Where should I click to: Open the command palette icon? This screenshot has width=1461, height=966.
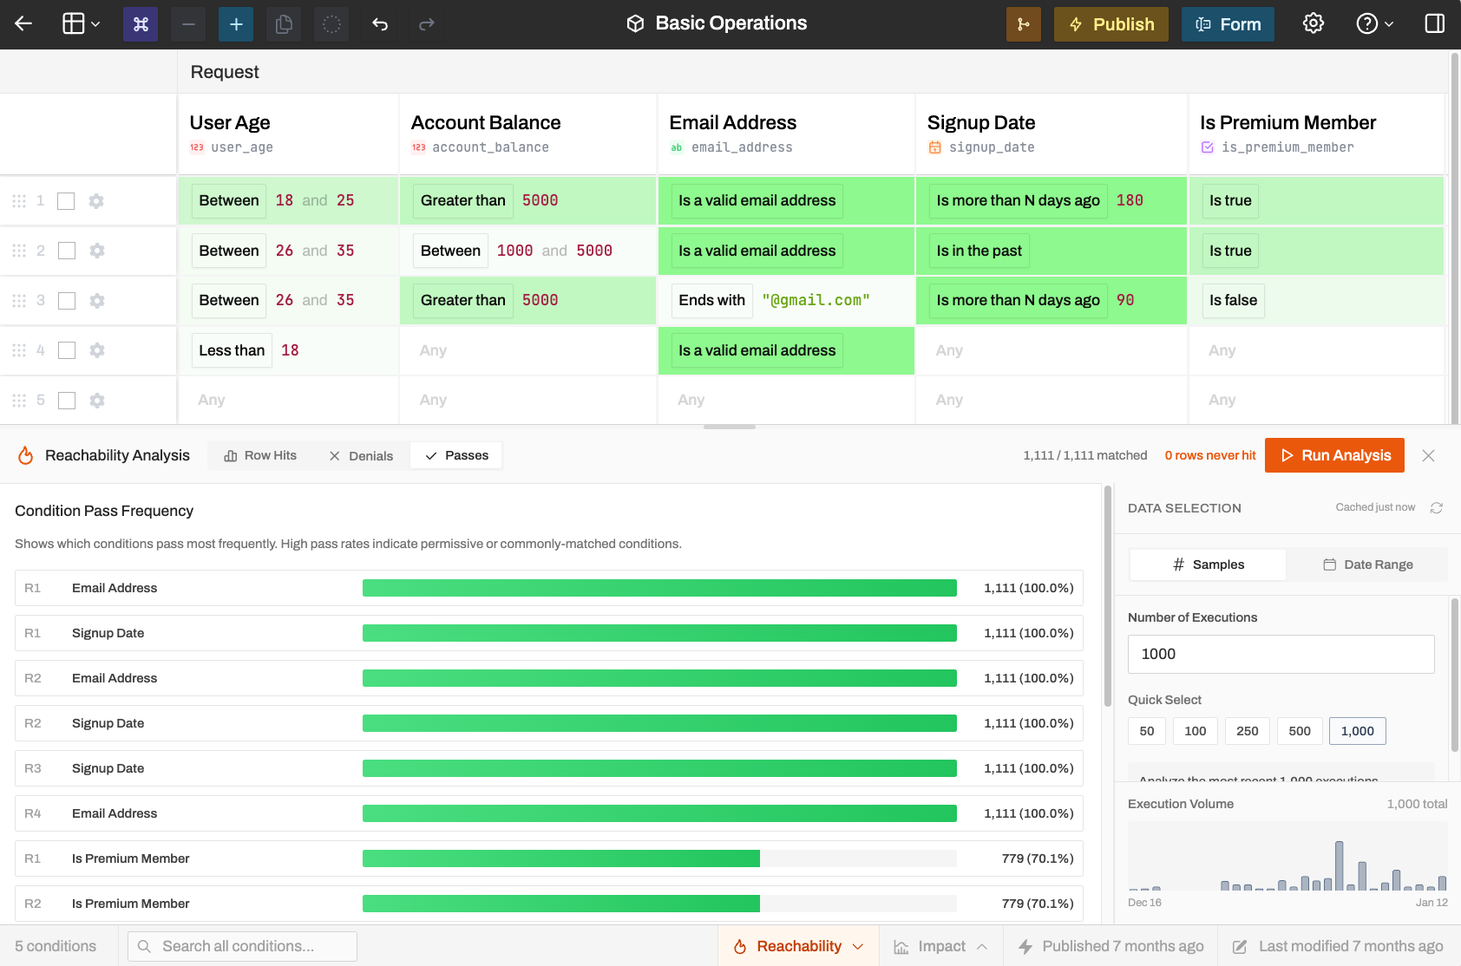tap(141, 24)
